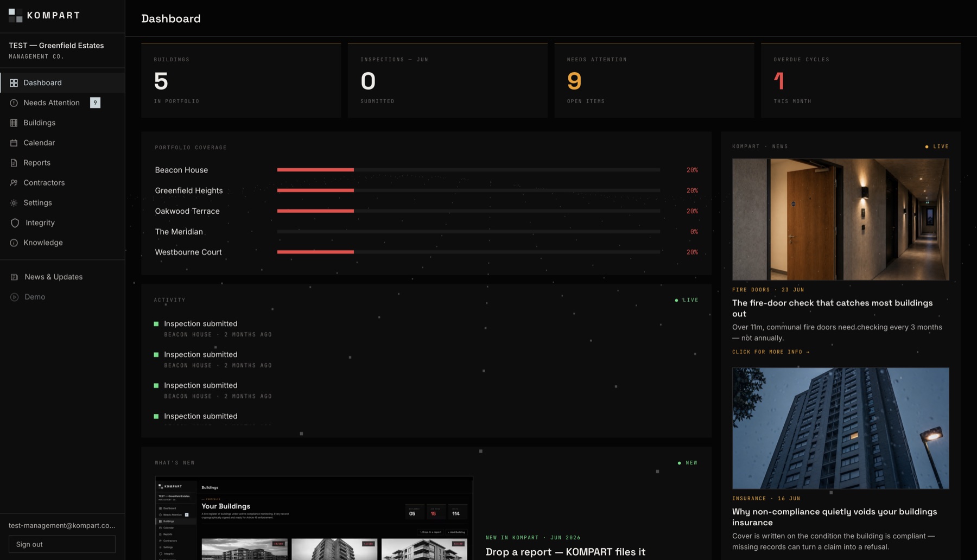Click the Buildings icon in sidebar
The height and width of the screenshot is (560, 977).
(x=14, y=123)
